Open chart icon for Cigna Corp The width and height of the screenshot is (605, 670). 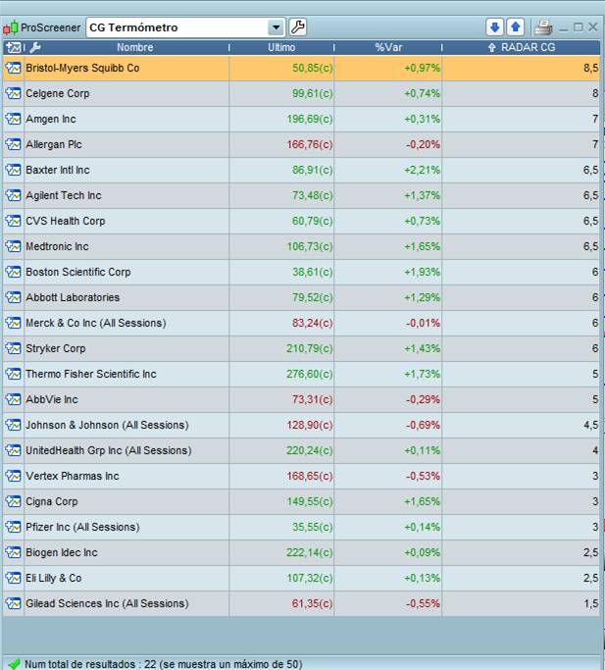(14, 501)
